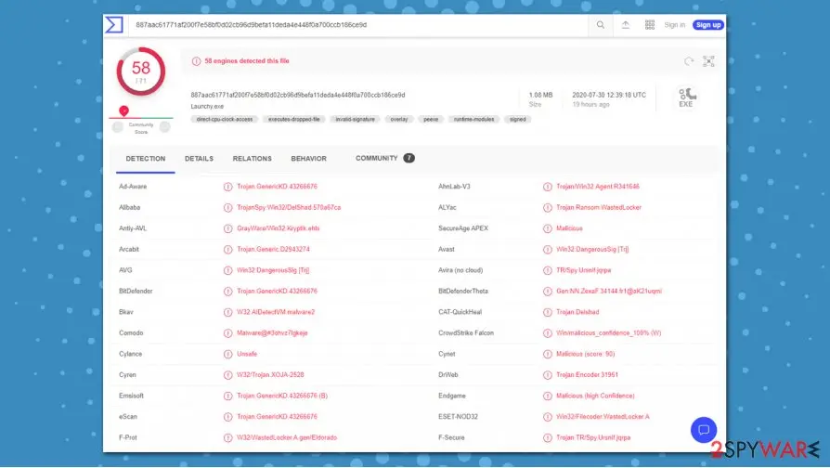Viewport: 830px width, 468px height.
Task: Open the chat bubble button
Action: 704,430
